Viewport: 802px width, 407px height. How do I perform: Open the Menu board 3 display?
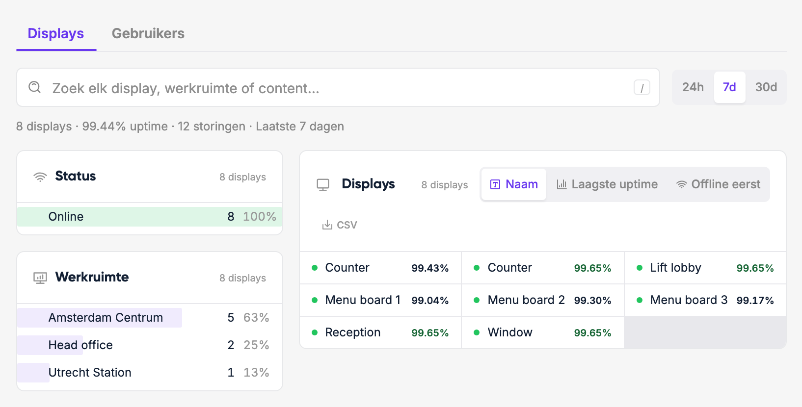(705, 300)
